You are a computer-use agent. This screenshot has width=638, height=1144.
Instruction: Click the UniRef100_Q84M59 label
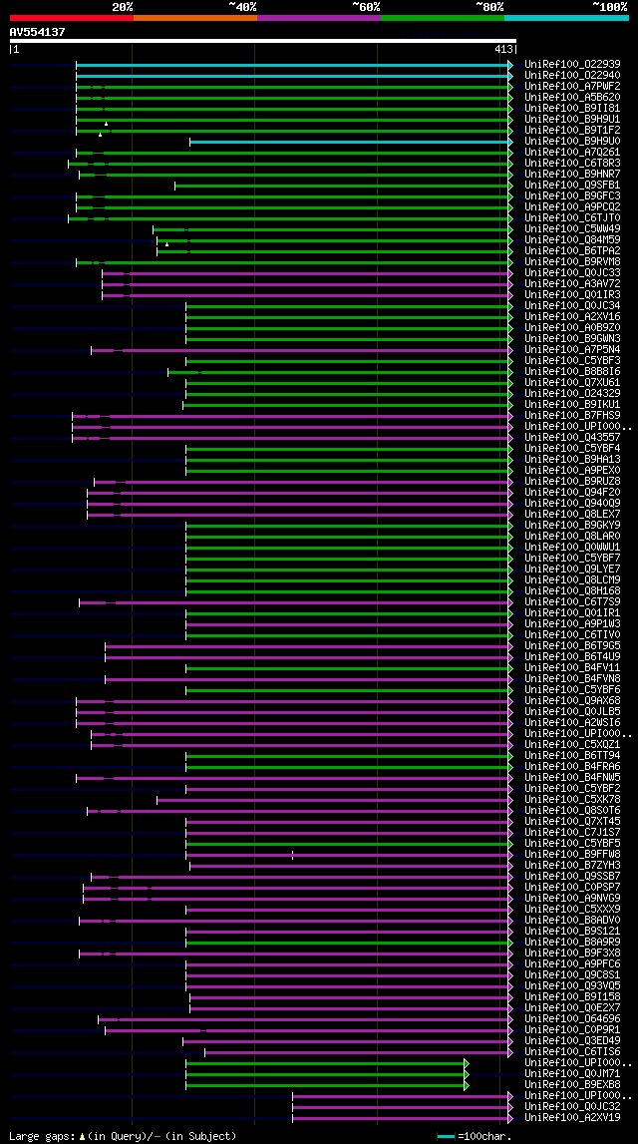(572, 240)
